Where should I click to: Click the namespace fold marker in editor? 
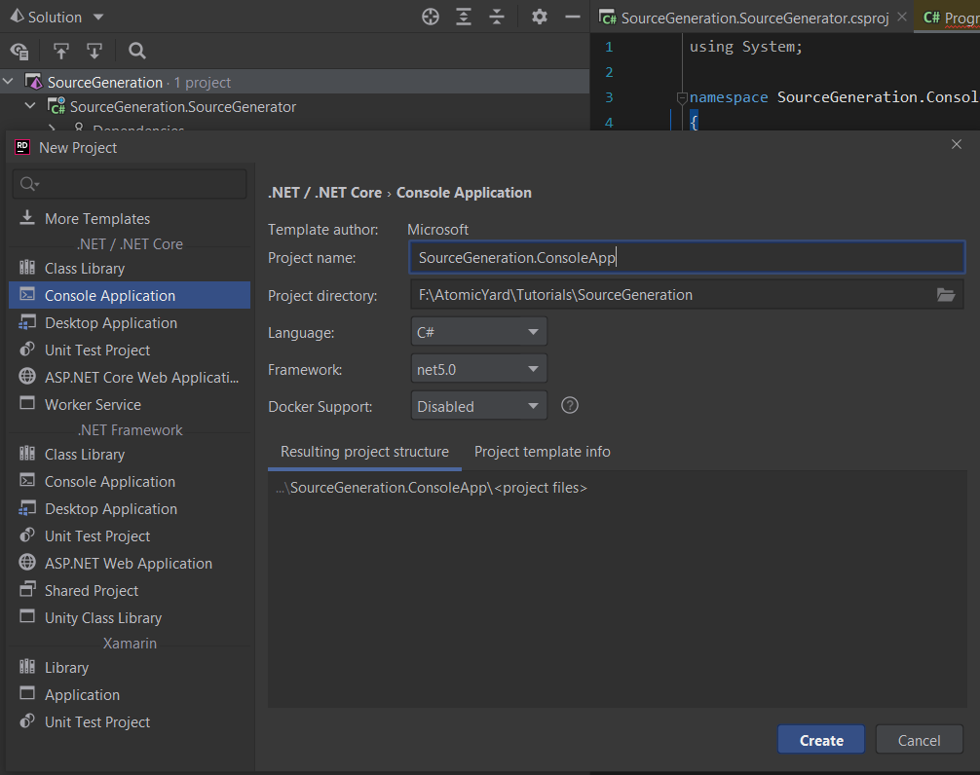(x=682, y=97)
